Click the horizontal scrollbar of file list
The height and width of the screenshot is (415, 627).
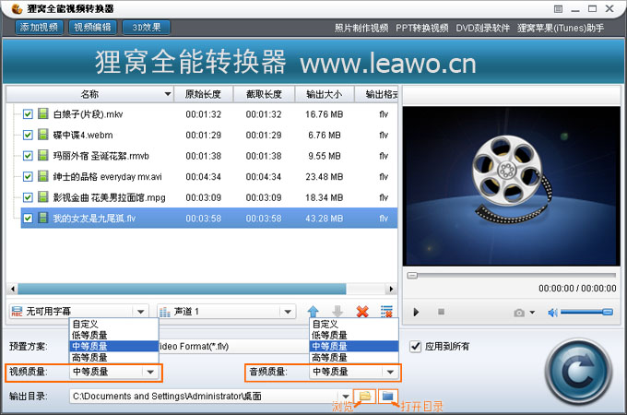[182, 289]
